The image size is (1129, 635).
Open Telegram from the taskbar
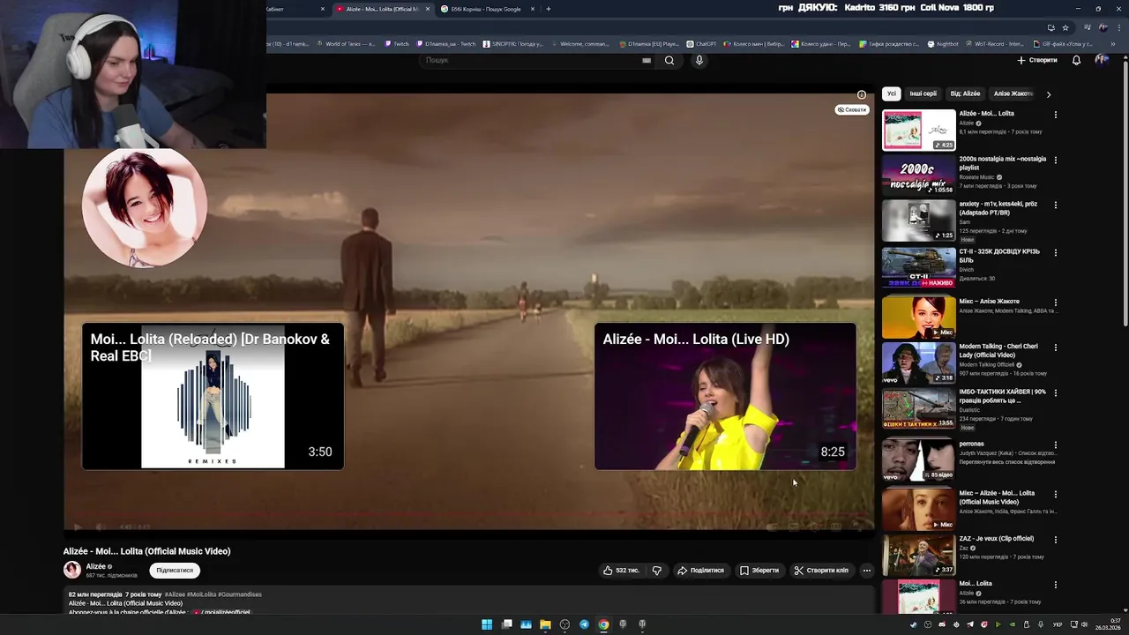pyautogui.click(x=584, y=624)
